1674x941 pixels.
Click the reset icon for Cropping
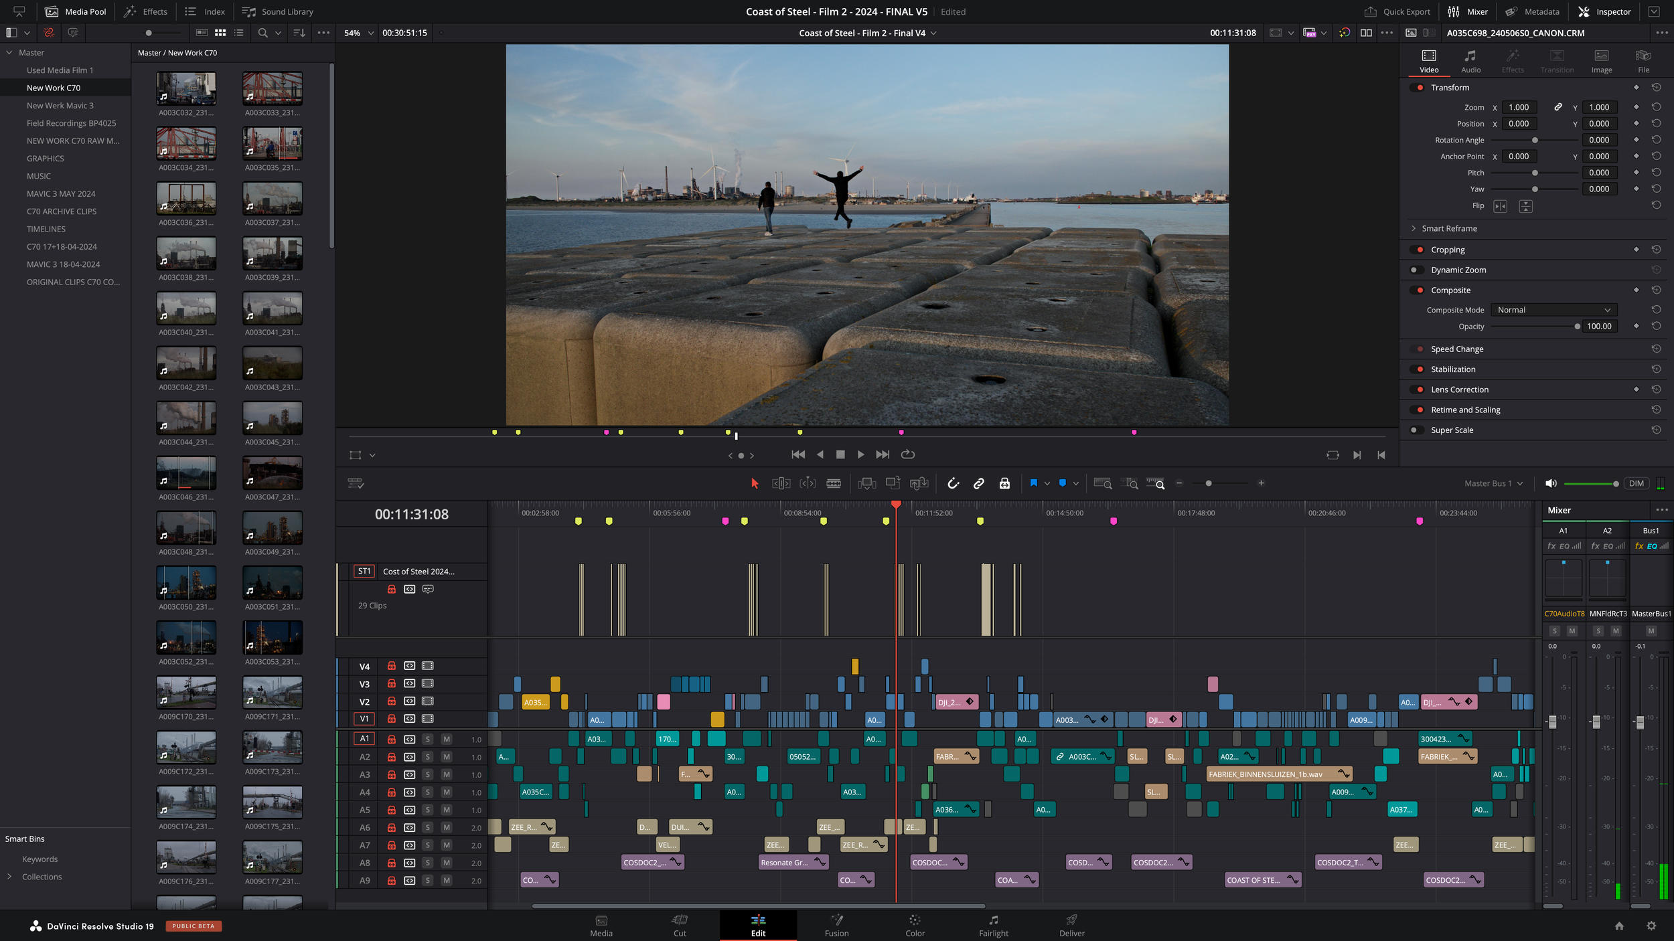point(1656,250)
